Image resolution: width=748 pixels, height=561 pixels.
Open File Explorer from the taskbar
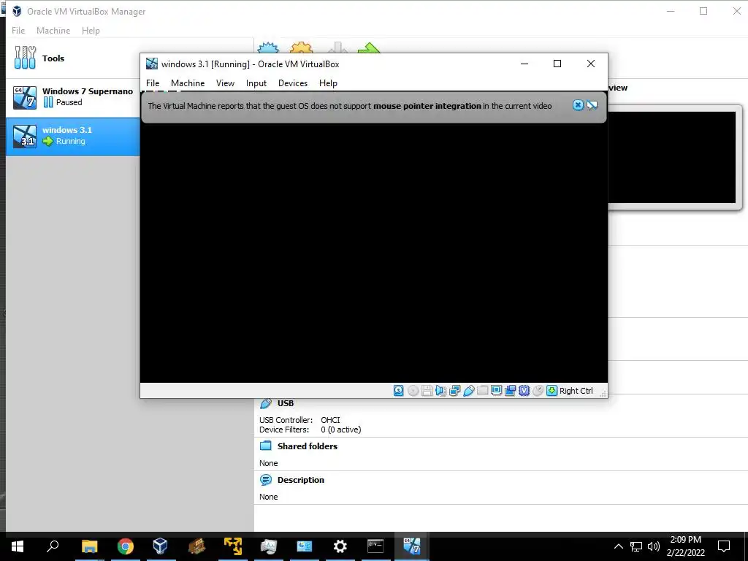89,546
